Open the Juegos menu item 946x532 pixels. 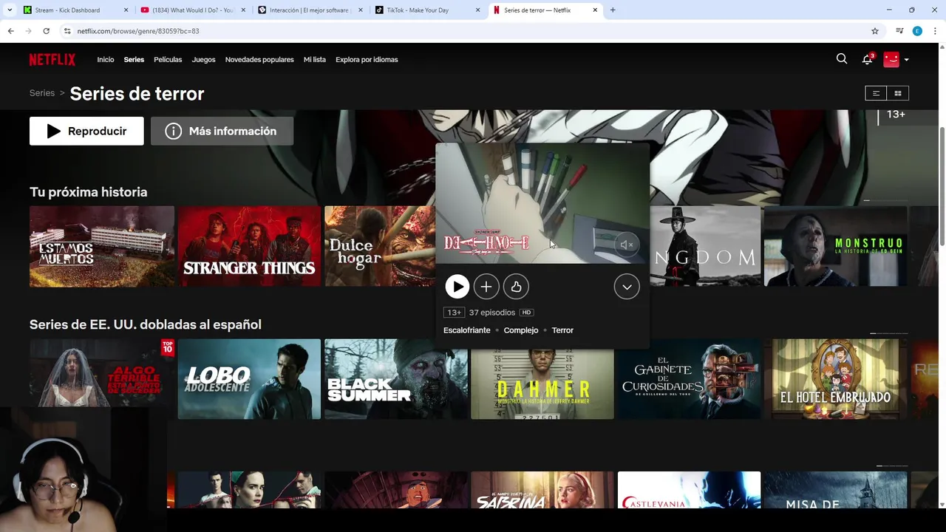click(x=203, y=60)
